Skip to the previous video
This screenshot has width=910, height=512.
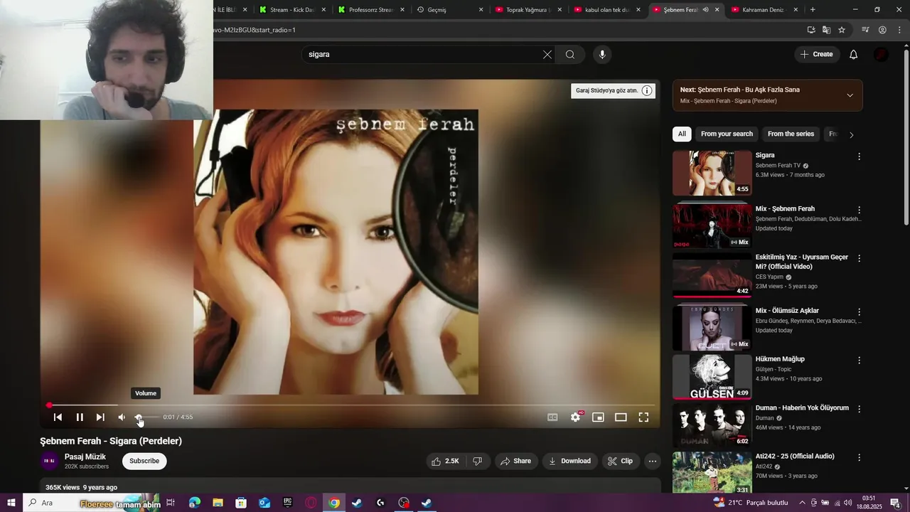[x=58, y=417]
